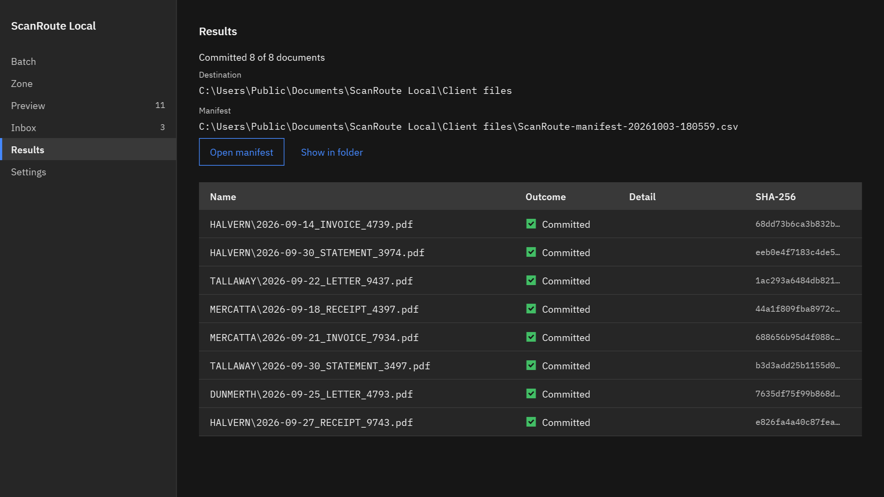Click hash e826fa4a40c87fea…
This screenshot has width=884, height=497.
(x=798, y=422)
